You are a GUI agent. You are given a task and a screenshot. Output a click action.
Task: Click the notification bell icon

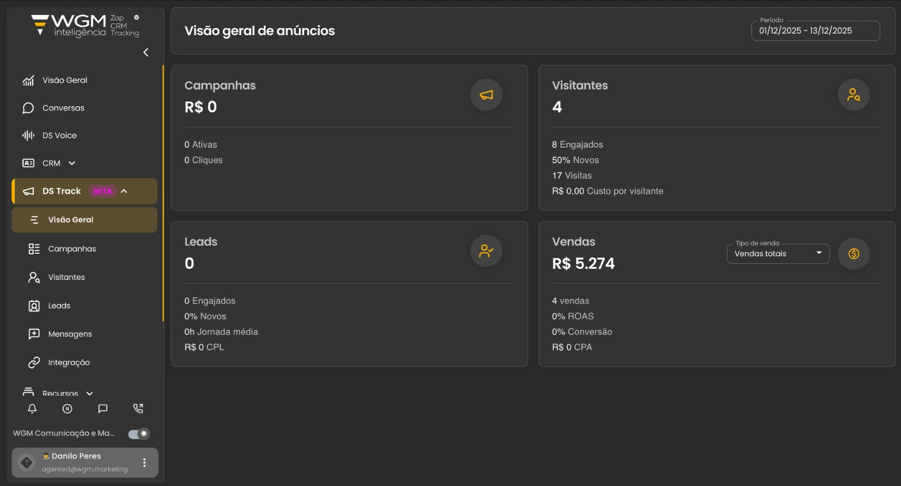(x=32, y=409)
